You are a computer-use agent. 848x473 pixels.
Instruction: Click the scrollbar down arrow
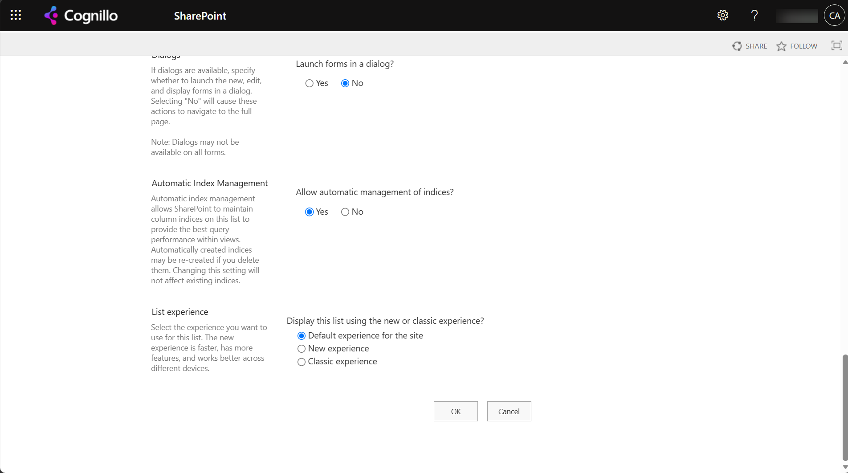coord(845,467)
